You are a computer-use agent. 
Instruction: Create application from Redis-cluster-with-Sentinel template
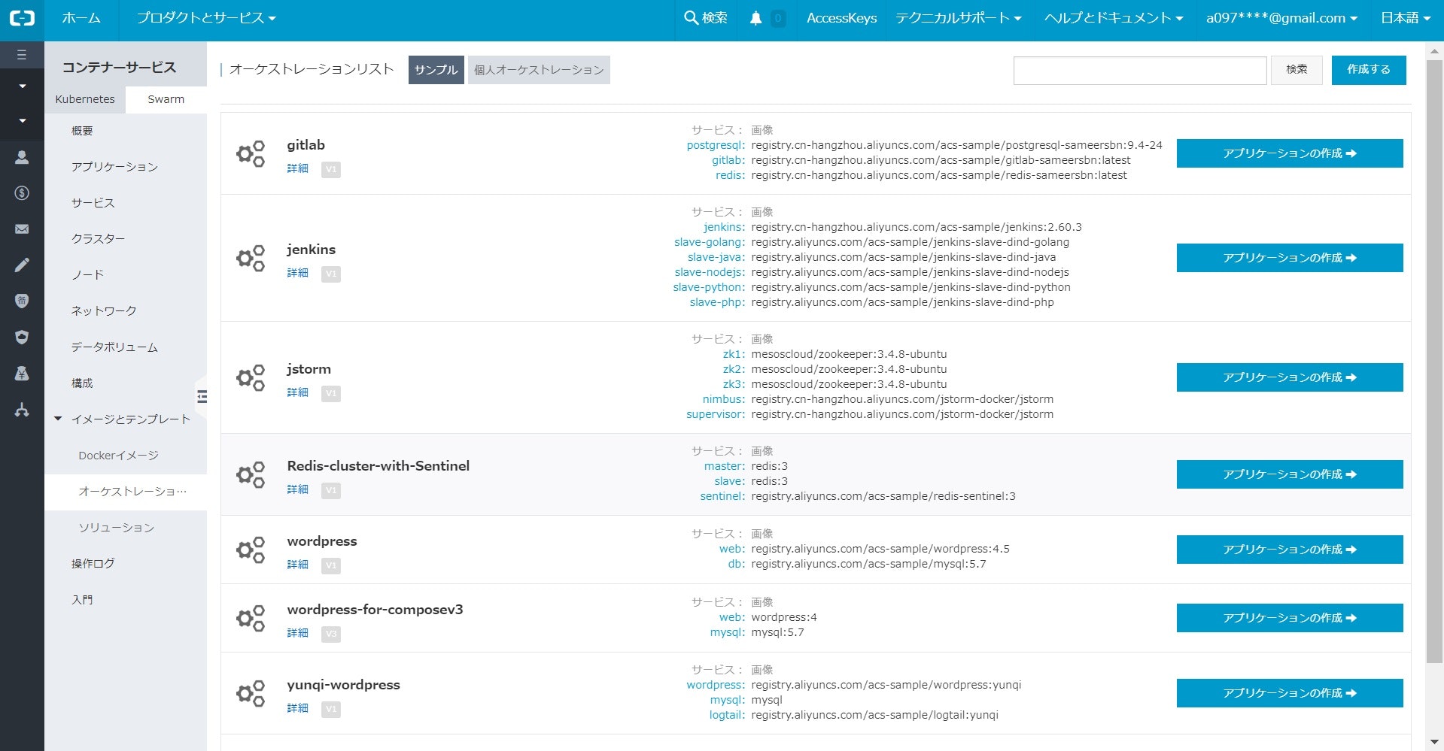(x=1289, y=474)
